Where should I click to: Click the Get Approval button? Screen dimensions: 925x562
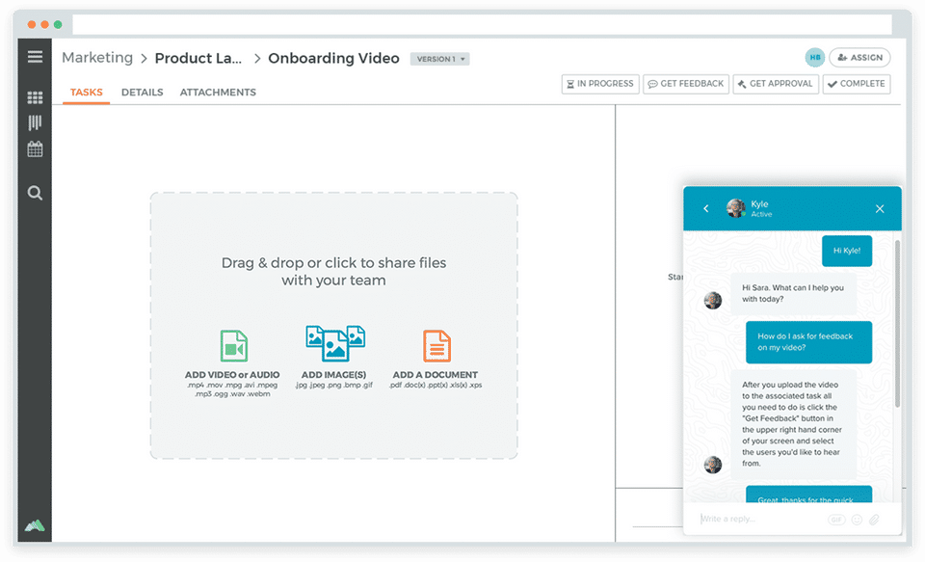point(775,84)
